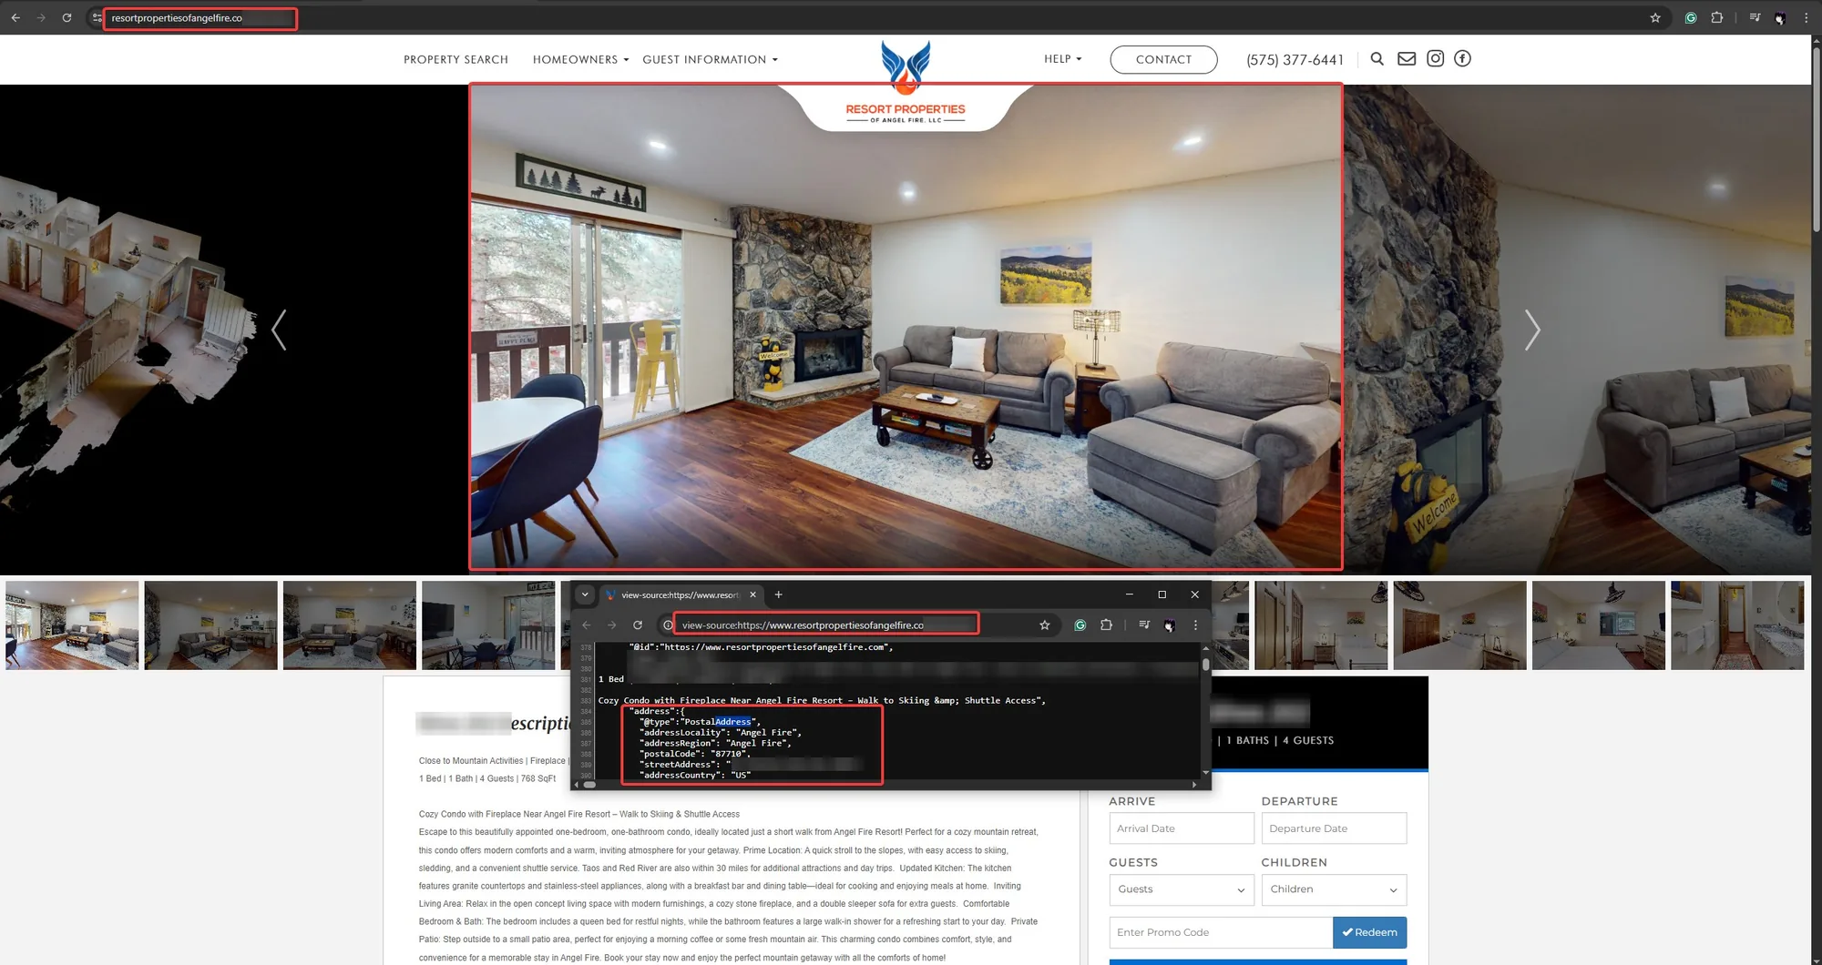
Task: Click the Contact button
Action: click(x=1163, y=59)
